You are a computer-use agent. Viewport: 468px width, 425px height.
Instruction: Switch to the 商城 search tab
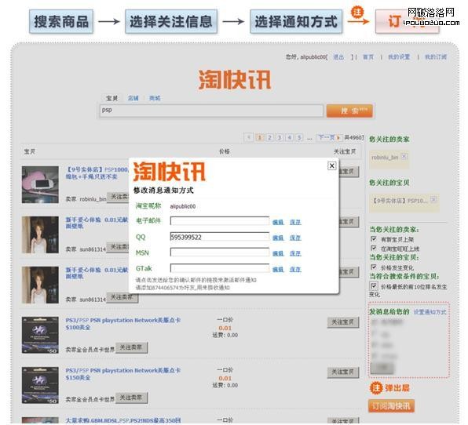(x=155, y=98)
